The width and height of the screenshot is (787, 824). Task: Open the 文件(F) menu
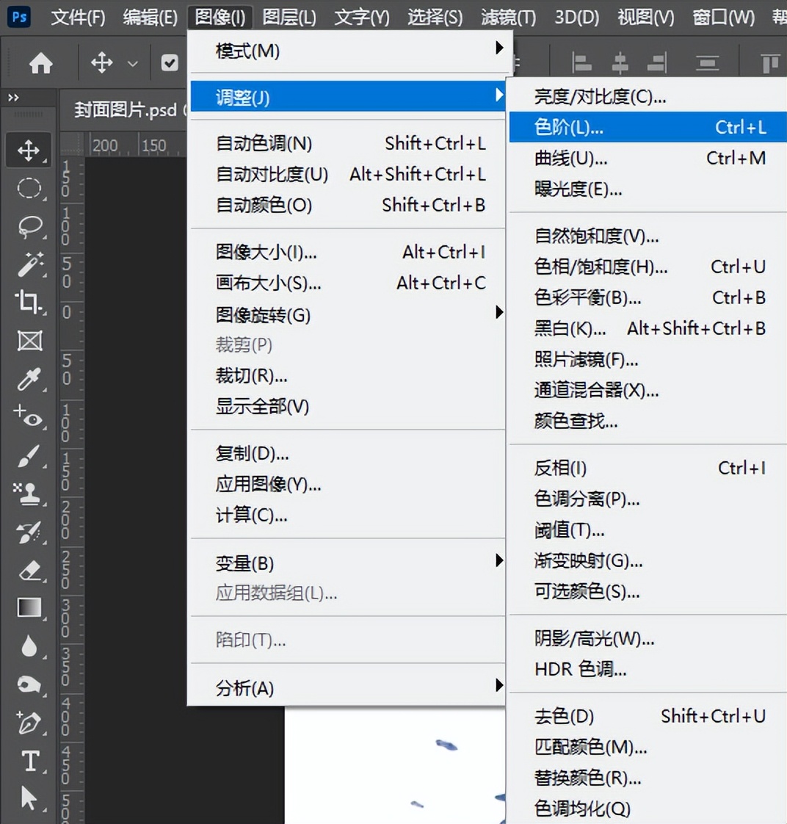pyautogui.click(x=78, y=18)
